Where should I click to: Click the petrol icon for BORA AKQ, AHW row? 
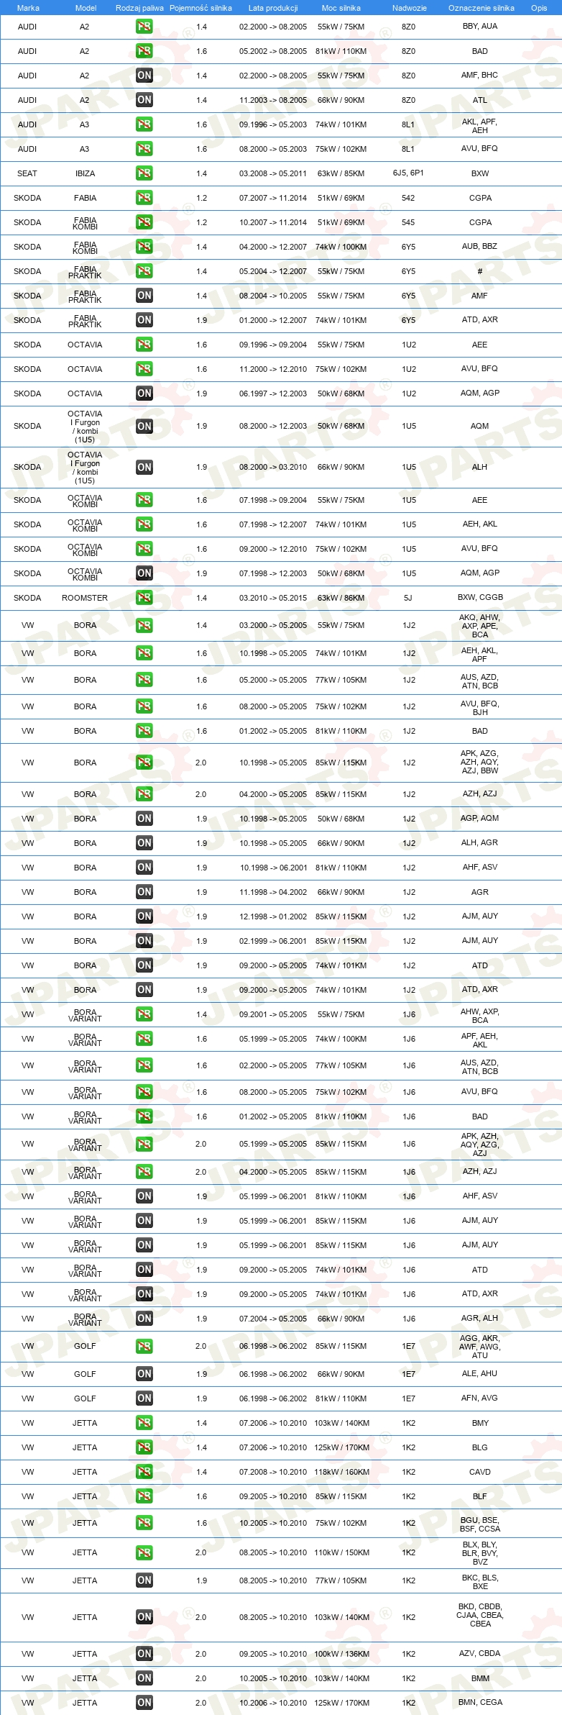144,626
